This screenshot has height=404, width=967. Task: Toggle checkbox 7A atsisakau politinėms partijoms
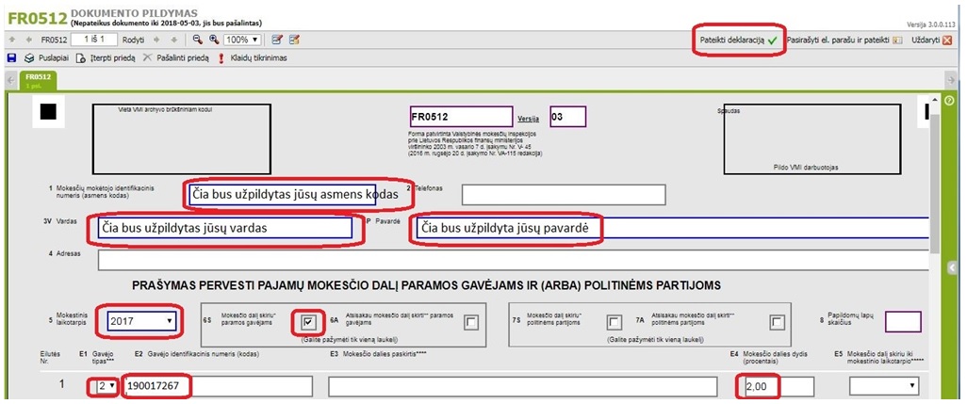(x=778, y=322)
